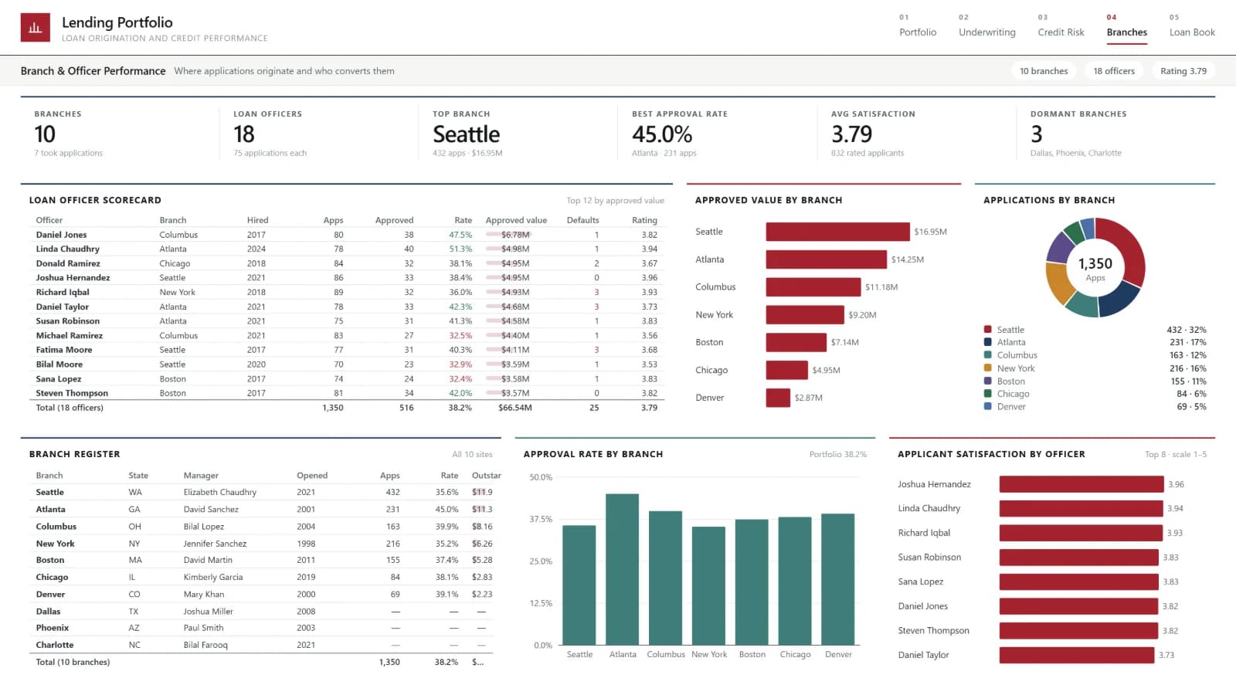
Task: Click the Seattle legend color swatch
Action: pos(988,330)
